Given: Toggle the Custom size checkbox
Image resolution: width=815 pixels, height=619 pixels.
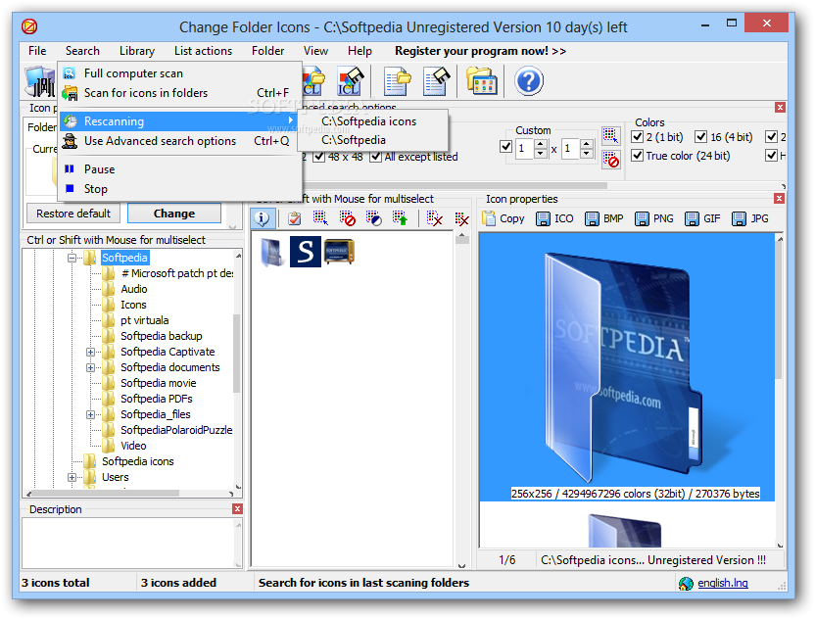Looking at the screenshot, I should [x=505, y=147].
